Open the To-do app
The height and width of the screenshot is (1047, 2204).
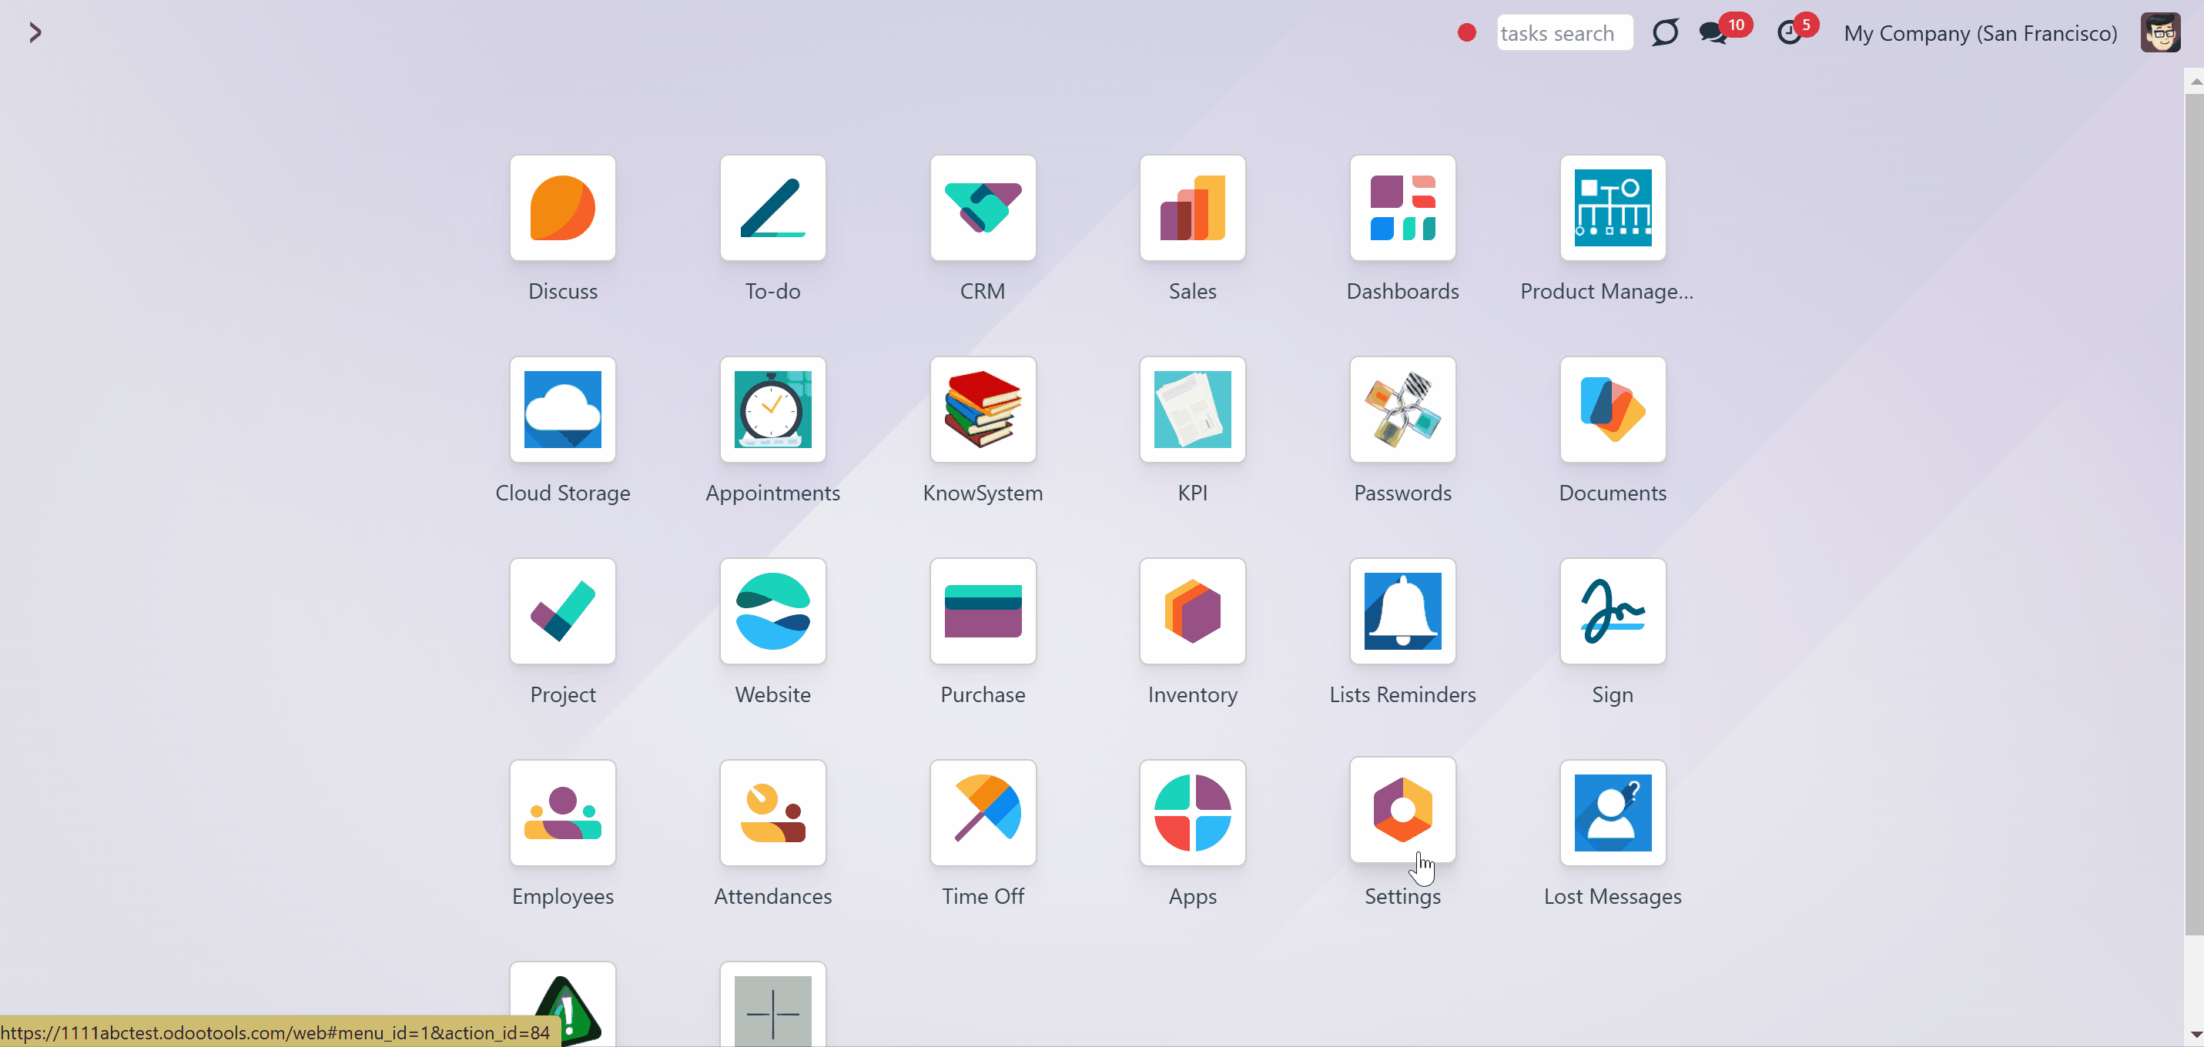pyautogui.click(x=772, y=208)
